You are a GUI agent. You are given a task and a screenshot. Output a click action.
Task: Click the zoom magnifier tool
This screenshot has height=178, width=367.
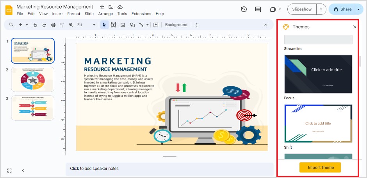[x=71, y=25]
